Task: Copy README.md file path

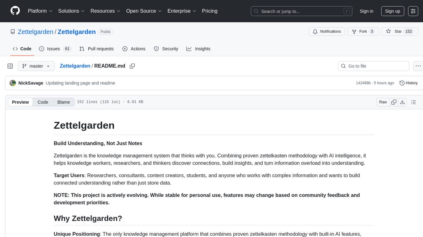Action: (x=132, y=66)
